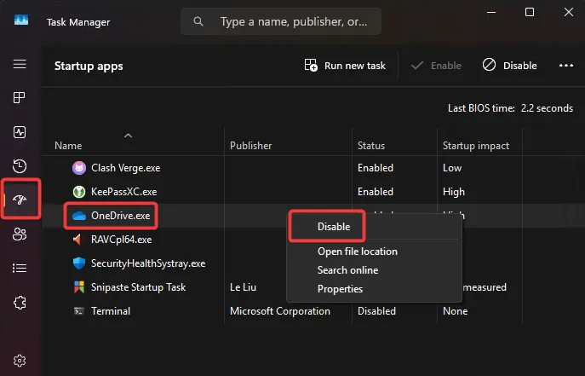Click the RAVCpl64 speaker icon
This screenshot has width=585, height=376.
pyautogui.click(x=77, y=240)
